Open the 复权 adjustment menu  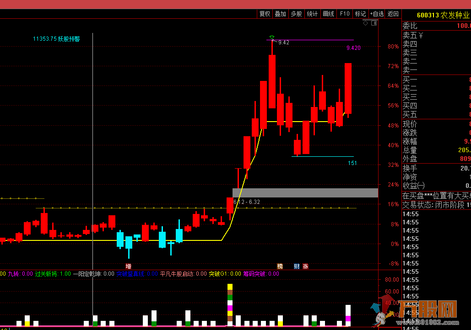[265, 14]
